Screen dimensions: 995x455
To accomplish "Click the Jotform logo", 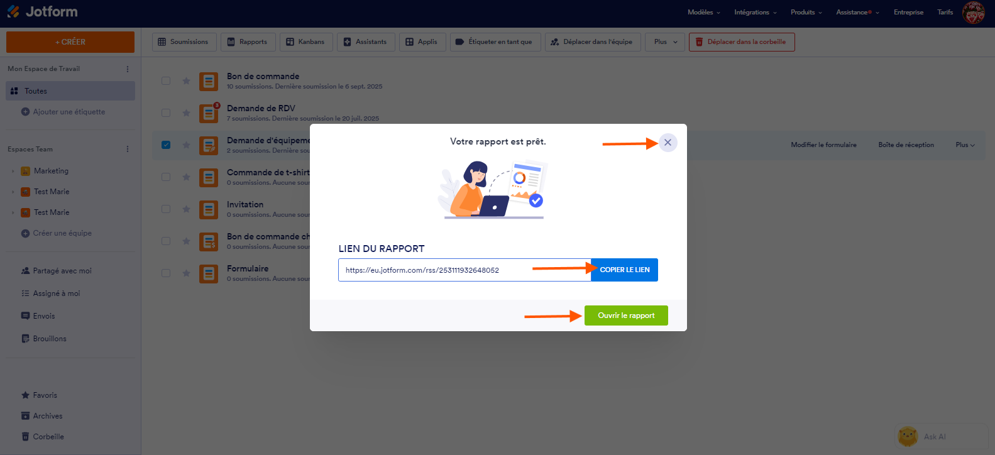I will tap(42, 11).
